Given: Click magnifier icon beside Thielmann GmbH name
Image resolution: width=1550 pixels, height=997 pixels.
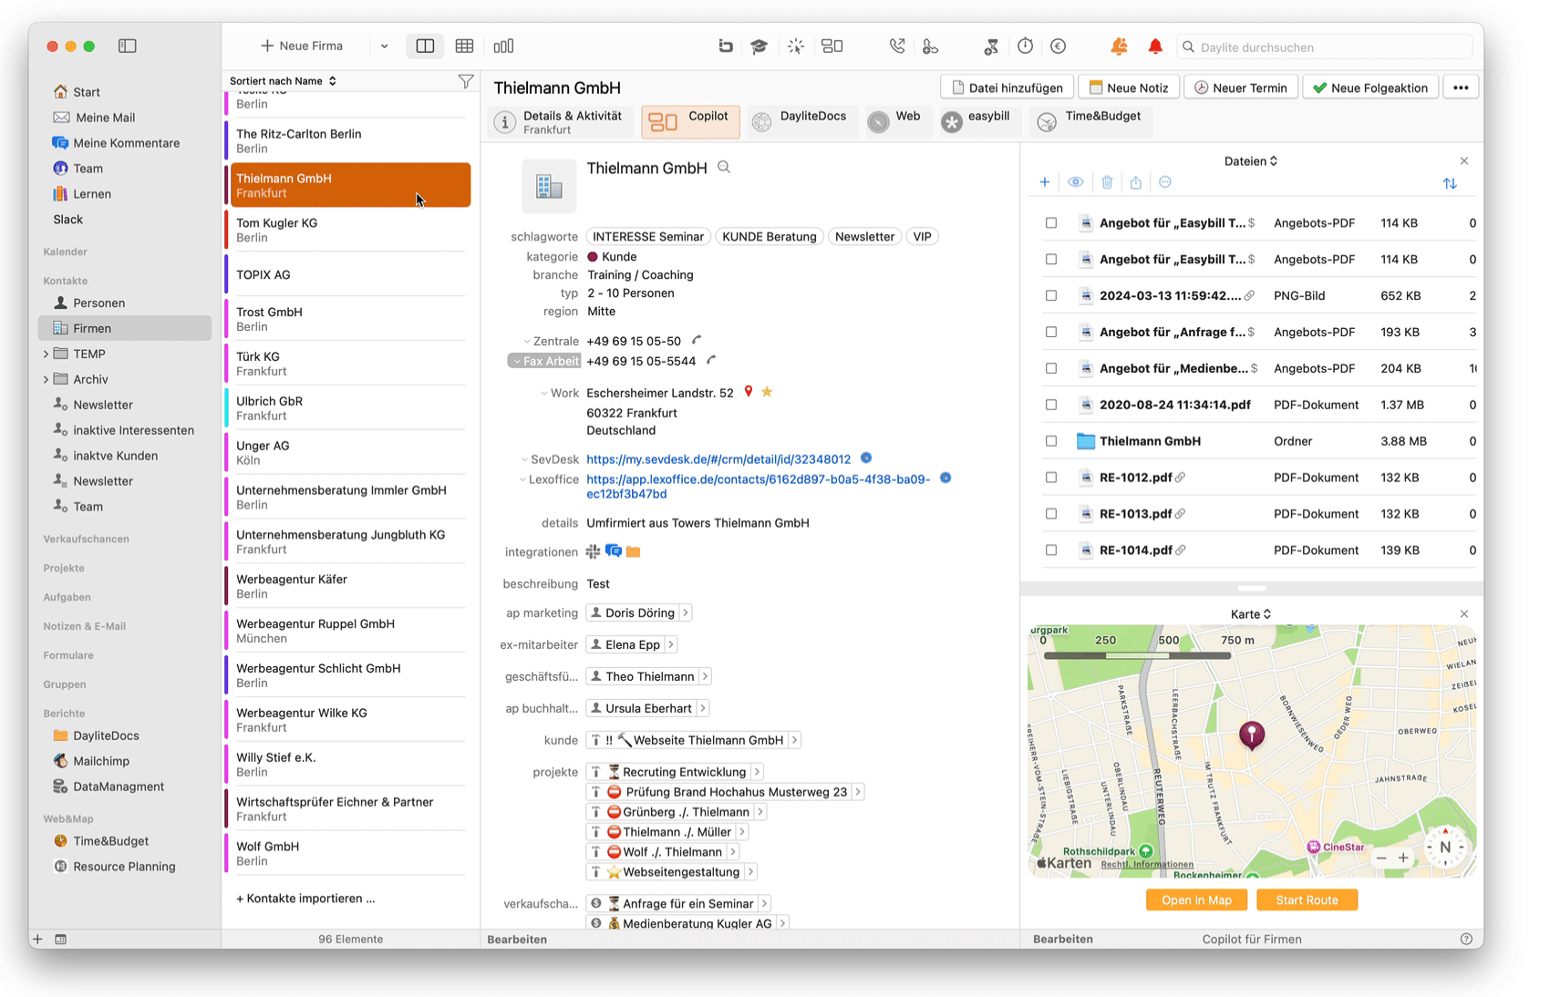Looking at the screenshot, I should 724,168.
